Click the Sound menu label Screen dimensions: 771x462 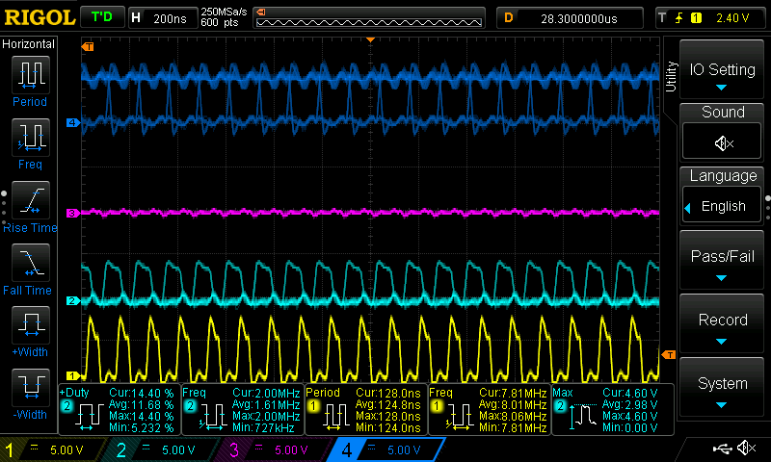723,112
